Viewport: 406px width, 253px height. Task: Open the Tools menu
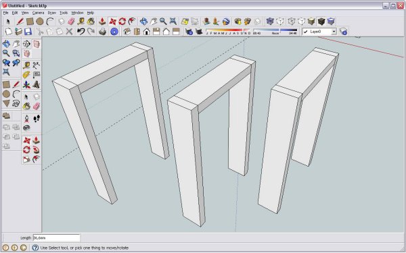point(64,13)
